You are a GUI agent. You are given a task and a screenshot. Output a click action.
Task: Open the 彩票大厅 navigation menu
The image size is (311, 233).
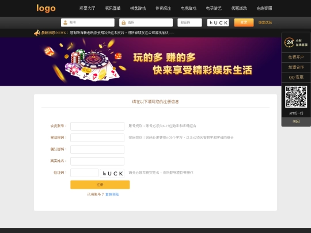click(88, 8)
